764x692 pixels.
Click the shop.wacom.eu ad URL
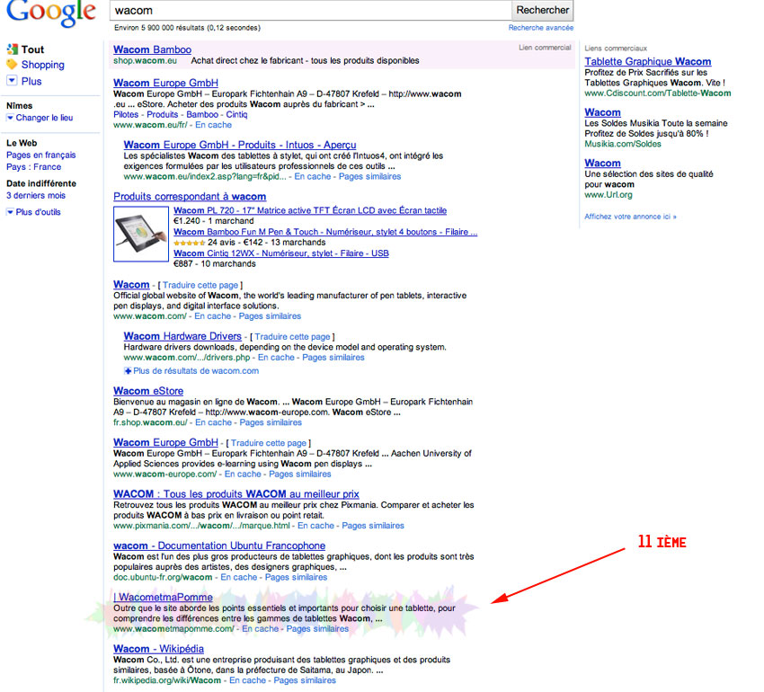[x=146, y=60]
